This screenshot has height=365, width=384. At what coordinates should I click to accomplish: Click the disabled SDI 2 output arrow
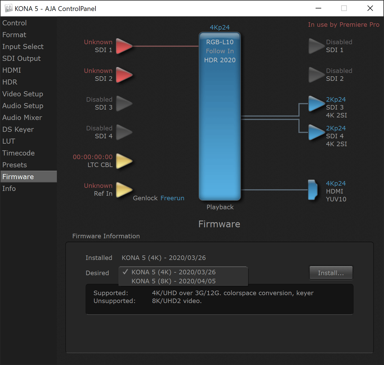[x=317, y=75]
